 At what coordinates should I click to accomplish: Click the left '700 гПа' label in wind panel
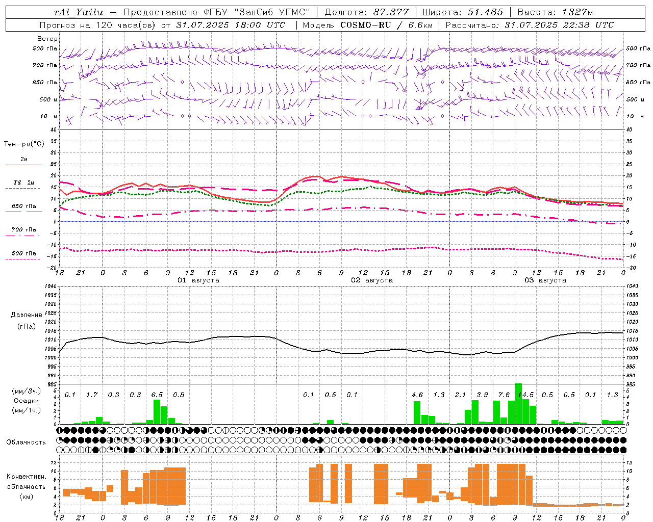click(45, 65)
